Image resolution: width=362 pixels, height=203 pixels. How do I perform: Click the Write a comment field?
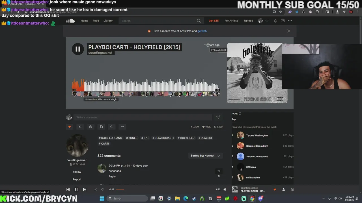tap(143, 117)
